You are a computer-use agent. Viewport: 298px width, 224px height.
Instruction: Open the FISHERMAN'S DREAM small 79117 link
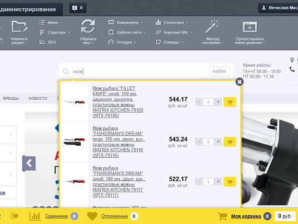[119, 182]
